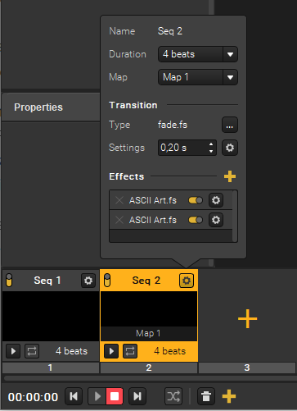The image size is (297, 411).
Task: Select timeline slot number 3
Action: click(x=247, y=368)
